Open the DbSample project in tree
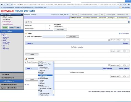 pos(6,37)
